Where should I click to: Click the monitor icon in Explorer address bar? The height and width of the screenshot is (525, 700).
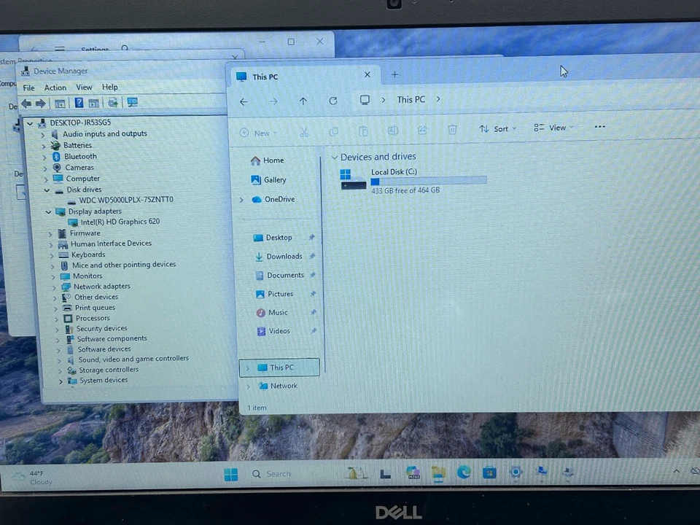pos(365,100)
